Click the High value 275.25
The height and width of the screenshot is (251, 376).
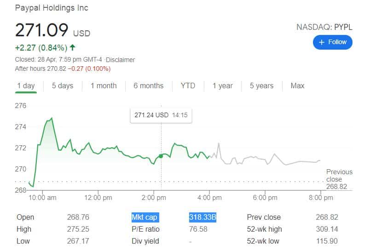pyautogui.click(x=78, y=229)
